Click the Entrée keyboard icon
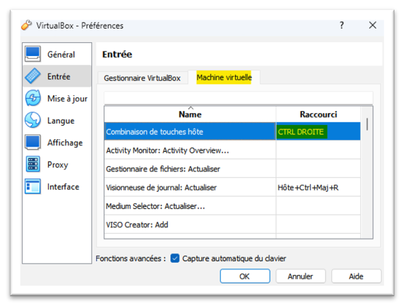406x308 pixels. click(33, 76)
